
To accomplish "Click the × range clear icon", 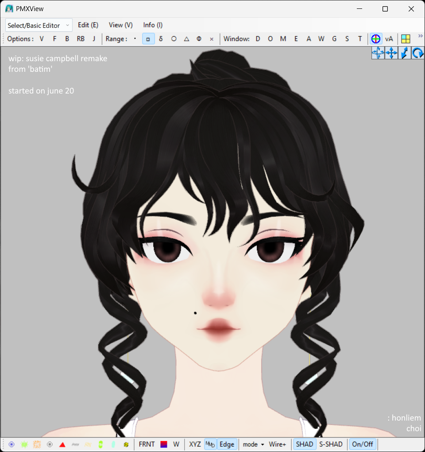I will [212, 39].
